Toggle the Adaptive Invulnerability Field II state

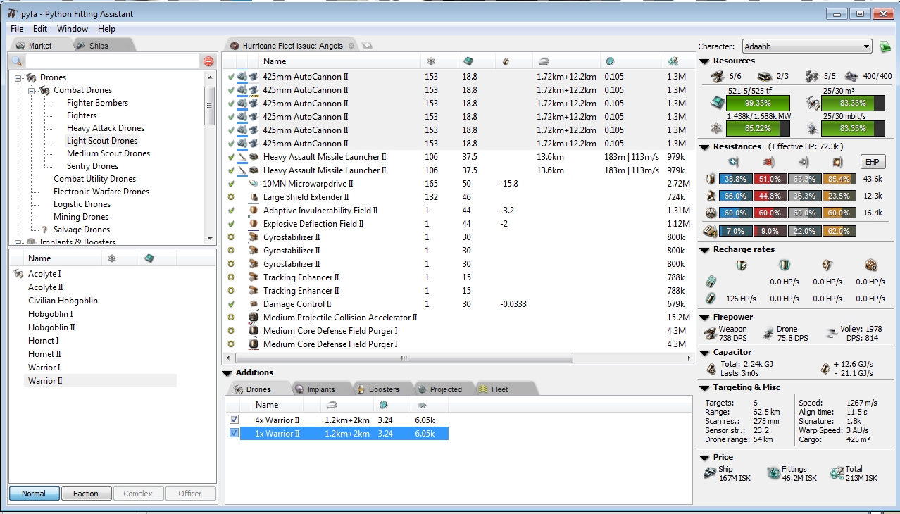tap(231, 211)
